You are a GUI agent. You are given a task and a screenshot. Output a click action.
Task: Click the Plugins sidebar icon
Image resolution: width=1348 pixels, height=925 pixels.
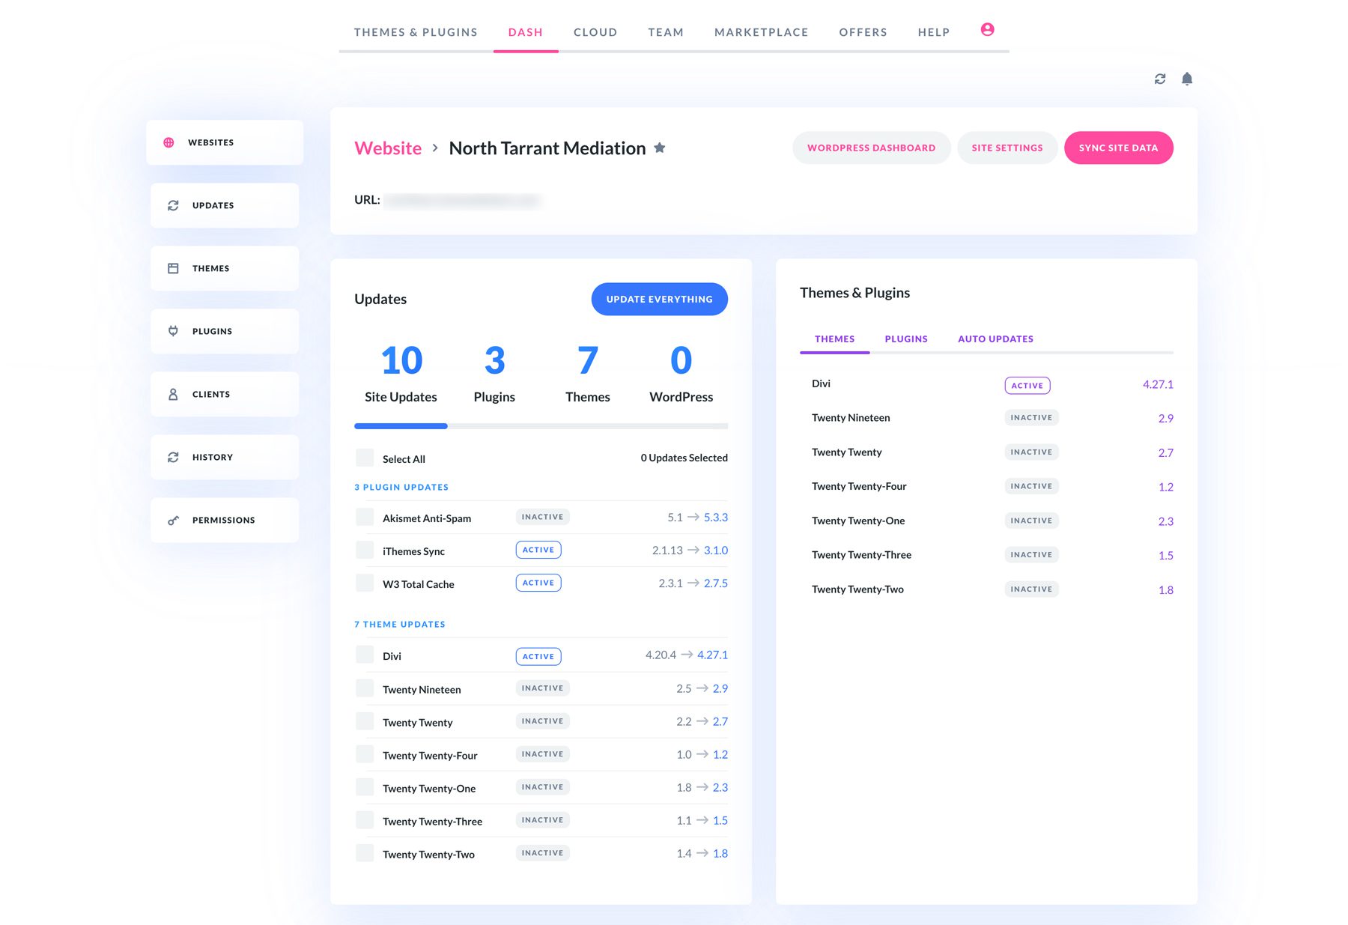pos(174,330)
